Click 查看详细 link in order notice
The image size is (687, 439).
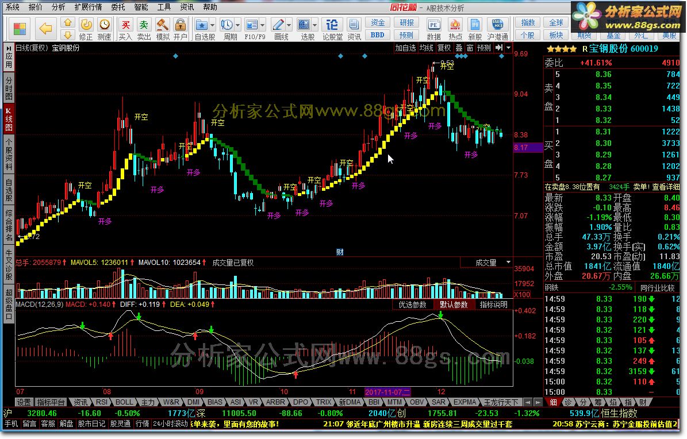pyautogui.click(x=666, y=187)
